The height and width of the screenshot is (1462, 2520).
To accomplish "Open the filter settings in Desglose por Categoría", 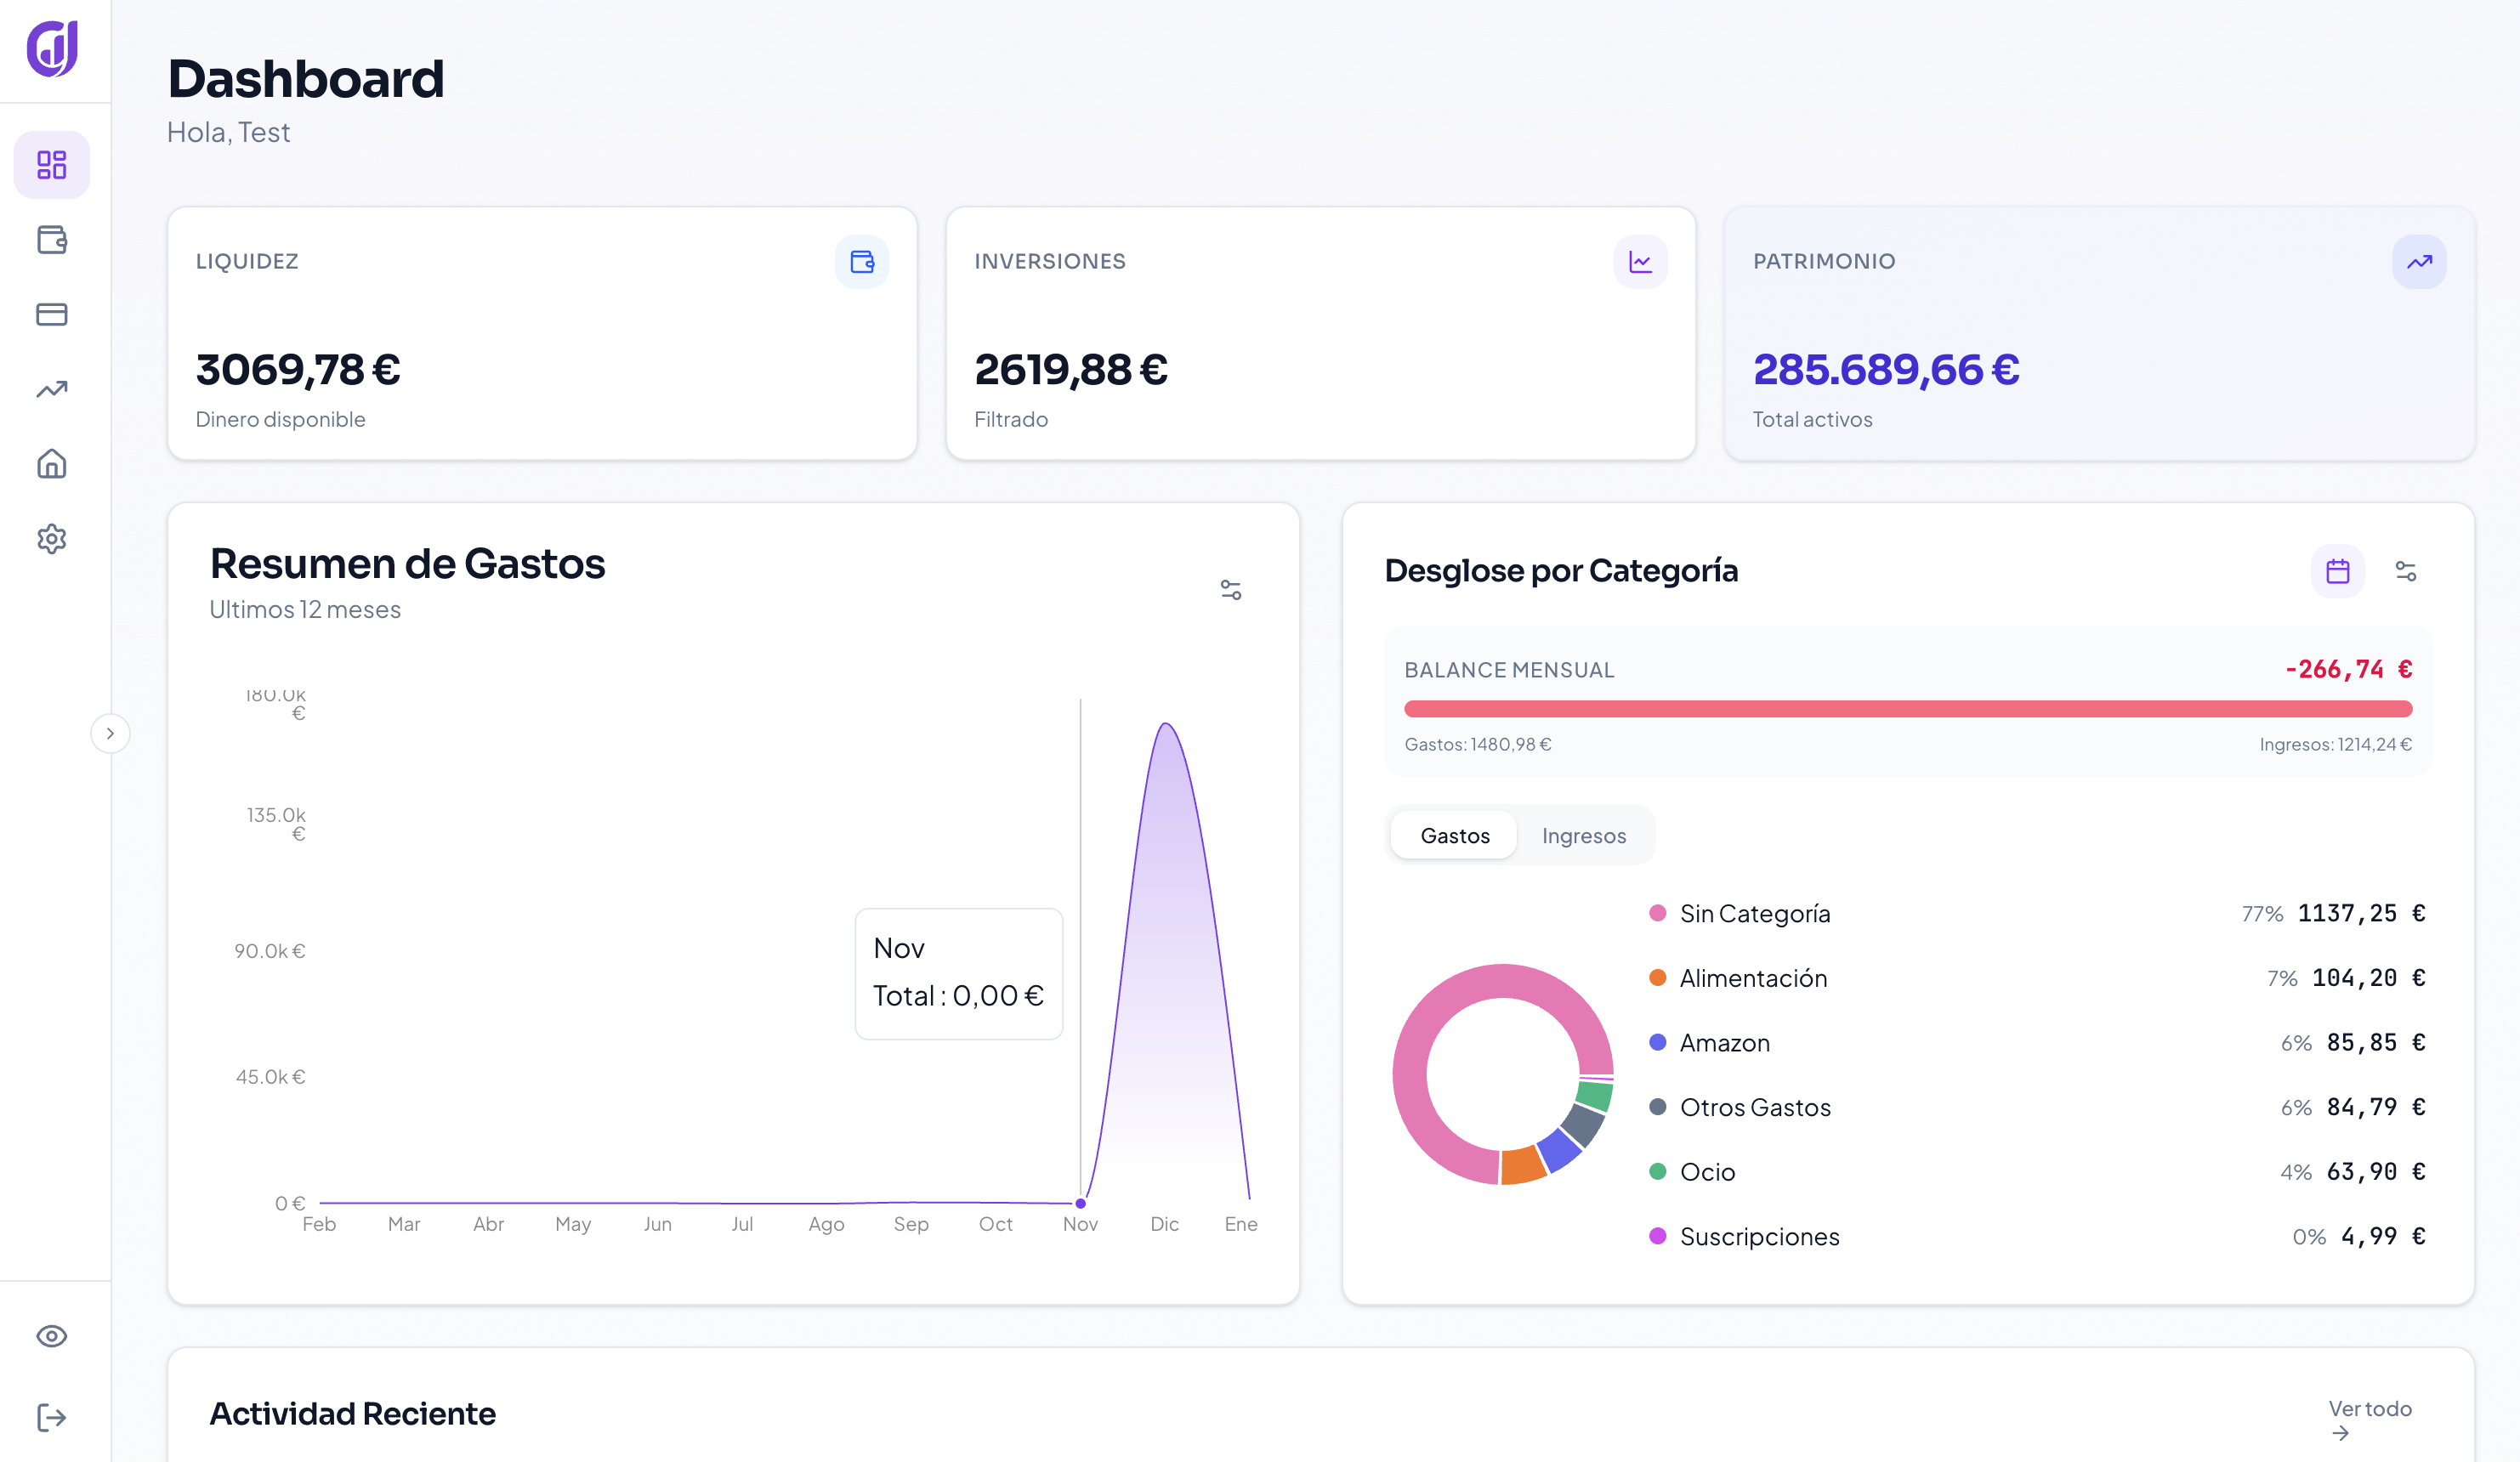I will tap(2404, 570).
